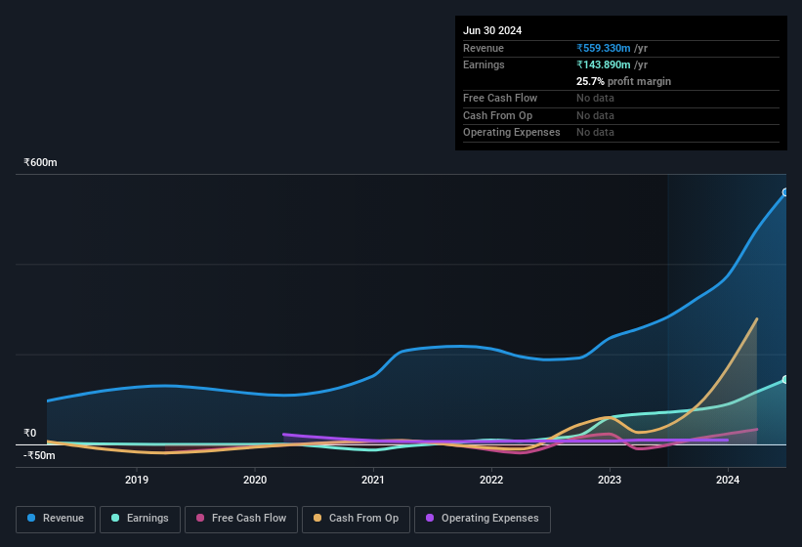802x547 pixels.
Task: Toggle the Earnings legend button
Action: coord(140,519)
